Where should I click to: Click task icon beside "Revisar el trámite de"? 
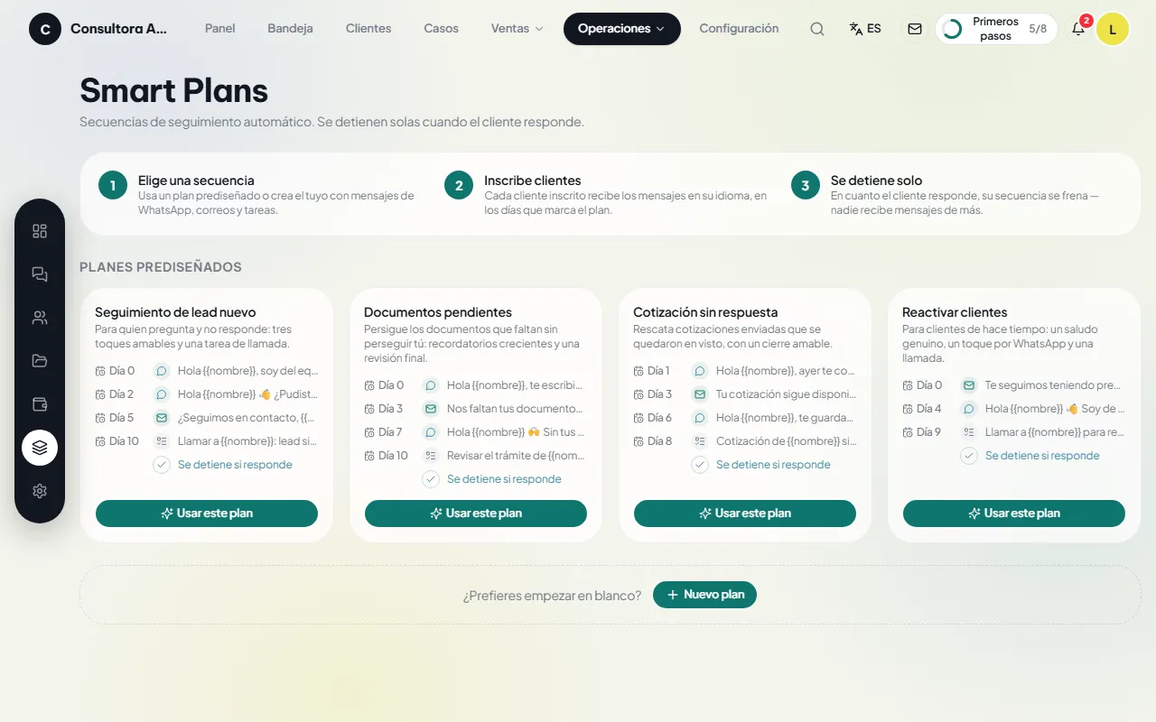pyautogui.click(x=431, y=456)
